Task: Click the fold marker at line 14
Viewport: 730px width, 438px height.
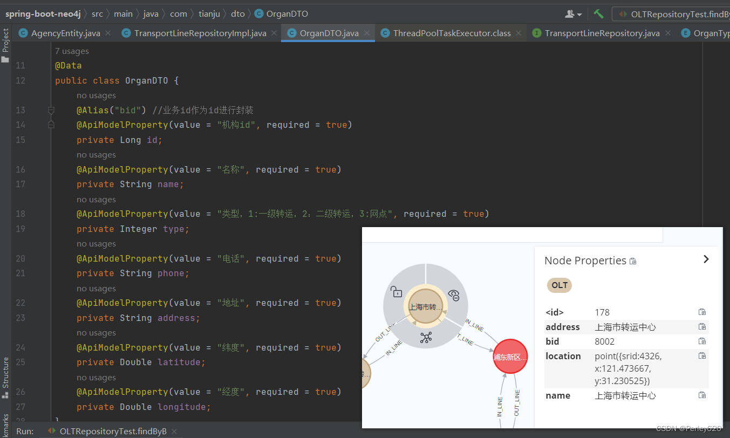Action: click(51, 125)
